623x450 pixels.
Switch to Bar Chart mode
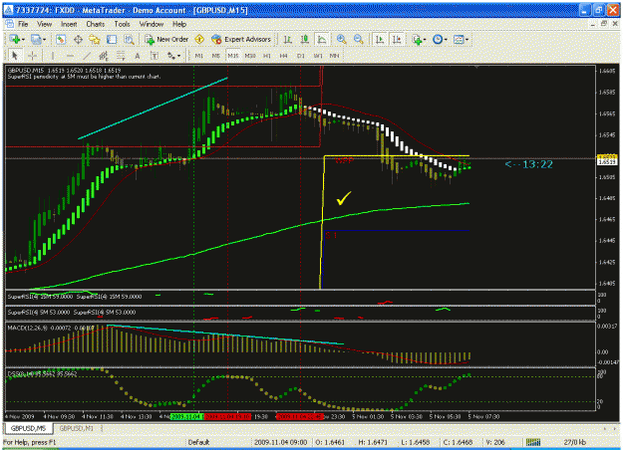point(287,39)
